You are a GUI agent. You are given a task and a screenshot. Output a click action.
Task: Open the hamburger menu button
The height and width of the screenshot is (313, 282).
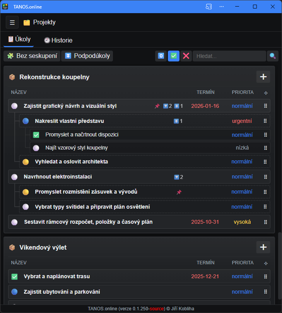click(12, 22)
